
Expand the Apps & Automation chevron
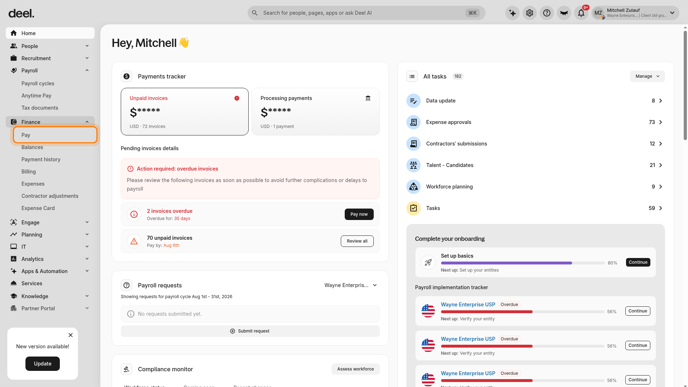click(x=87, y=271)
